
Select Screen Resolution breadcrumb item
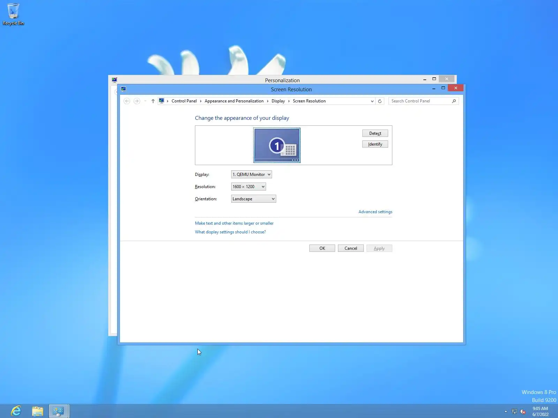[309, 101]
